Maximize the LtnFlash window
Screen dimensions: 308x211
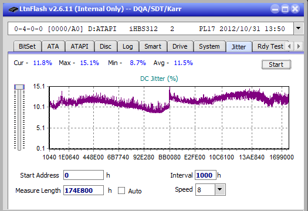point(285,9)
